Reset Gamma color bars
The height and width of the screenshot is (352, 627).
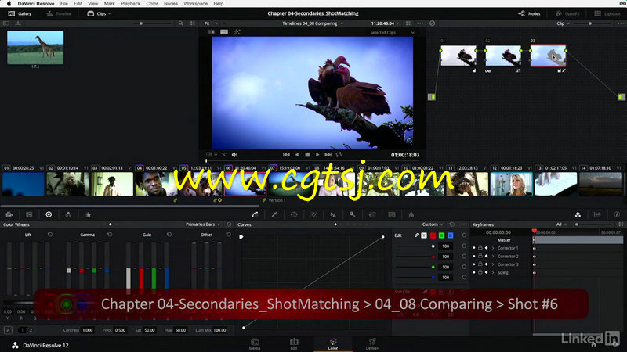[110, 235]
